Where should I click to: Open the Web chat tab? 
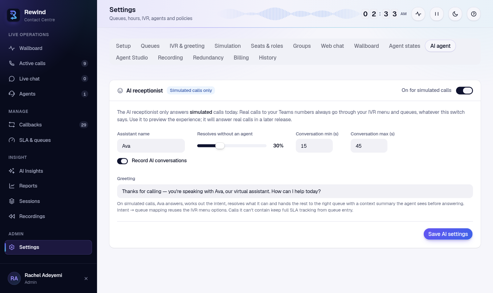point(332,46)
